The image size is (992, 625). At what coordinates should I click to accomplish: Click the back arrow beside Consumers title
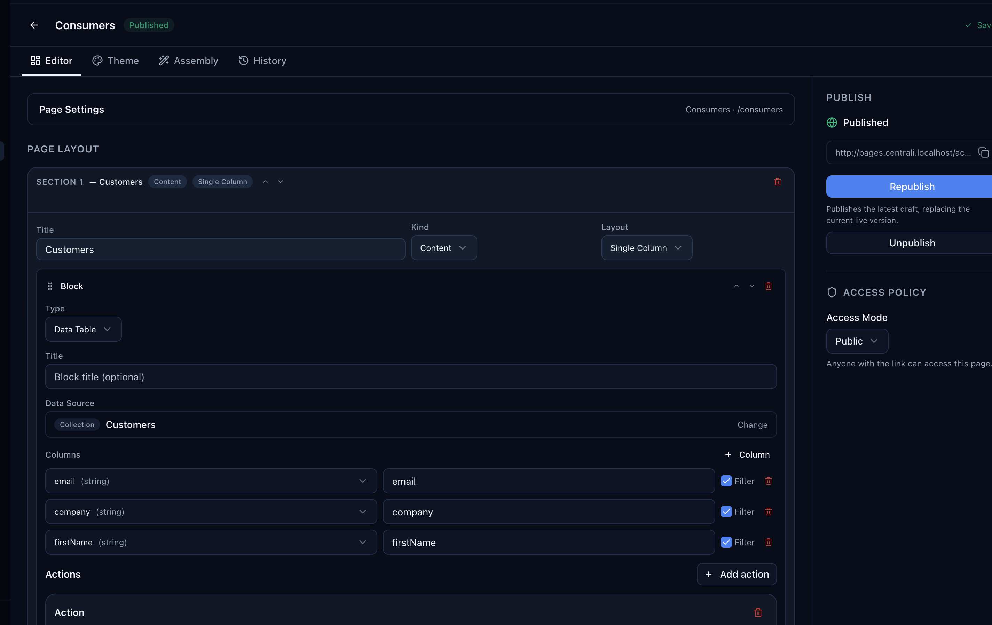pyautogui.click(x=34, y=25)
